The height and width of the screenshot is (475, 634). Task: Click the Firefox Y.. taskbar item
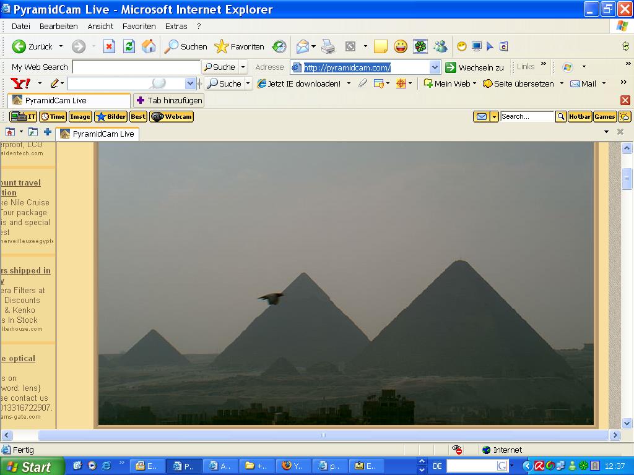pyautogui.click(x=293, y=466)
